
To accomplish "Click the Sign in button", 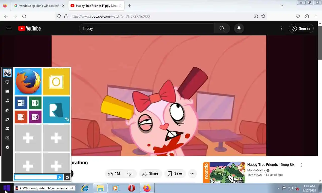I will pos(301,28).
